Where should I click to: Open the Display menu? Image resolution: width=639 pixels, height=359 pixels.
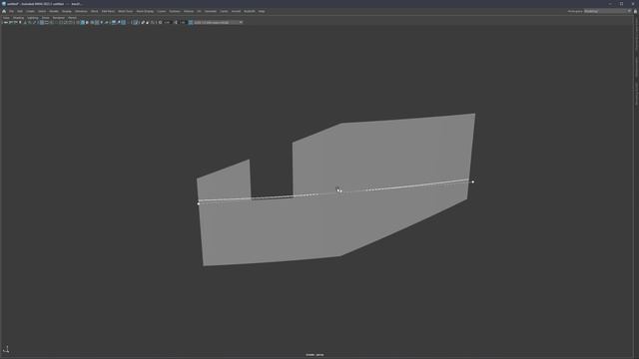click(x=67, y=11)
